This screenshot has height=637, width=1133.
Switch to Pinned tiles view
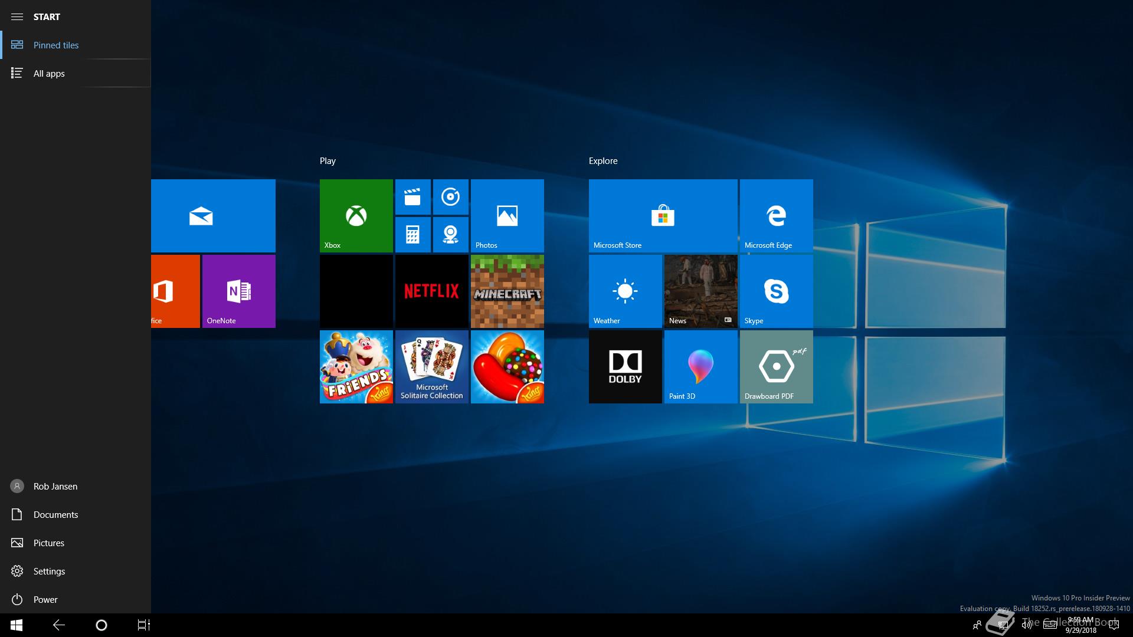pyautogui.click(x=76, y=45)
